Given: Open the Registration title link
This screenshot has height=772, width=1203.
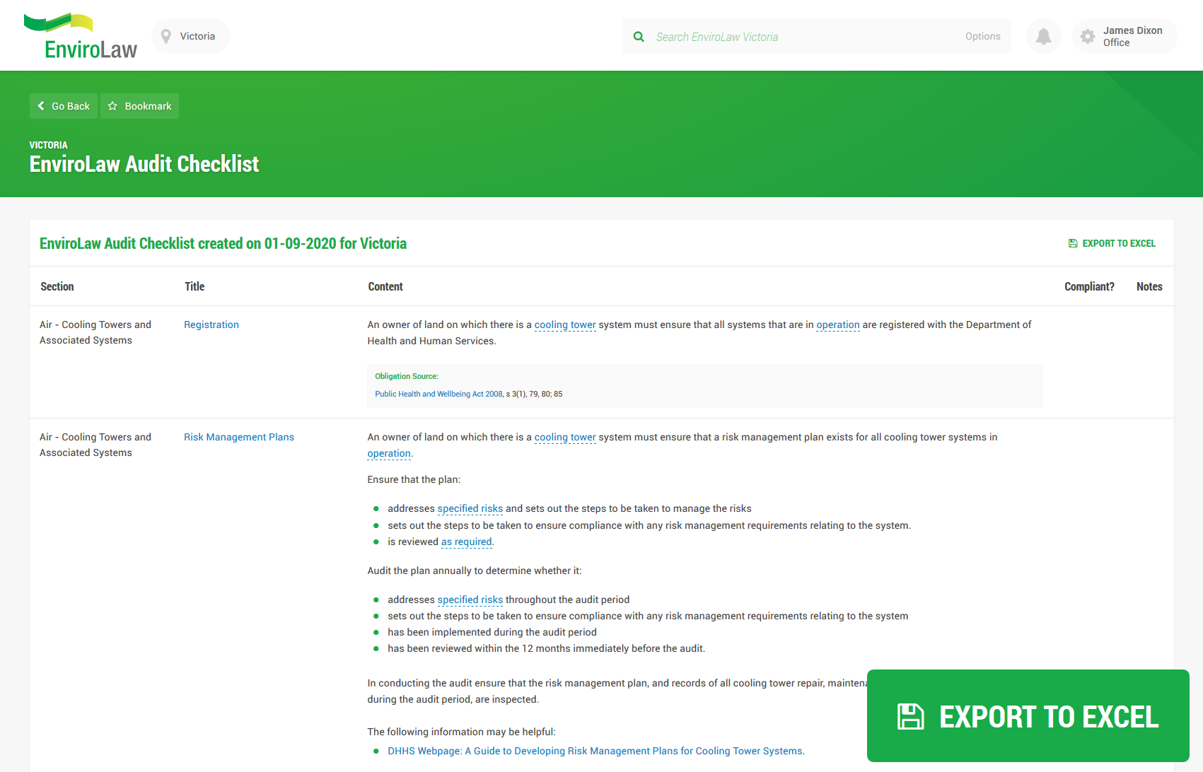Looking at the screenshot, I should click(x=211, y=324).
